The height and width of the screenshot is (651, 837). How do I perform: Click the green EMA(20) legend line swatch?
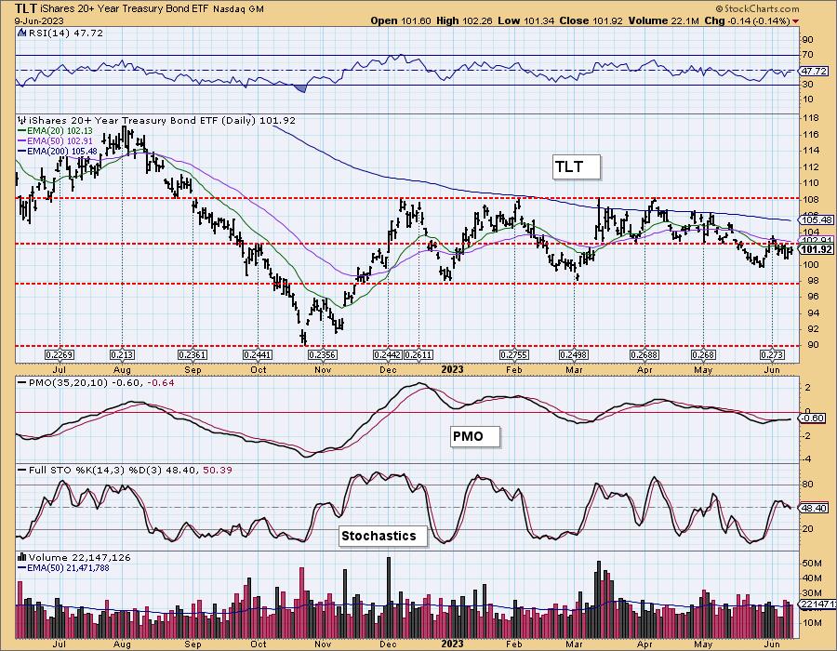pos(22,131)
